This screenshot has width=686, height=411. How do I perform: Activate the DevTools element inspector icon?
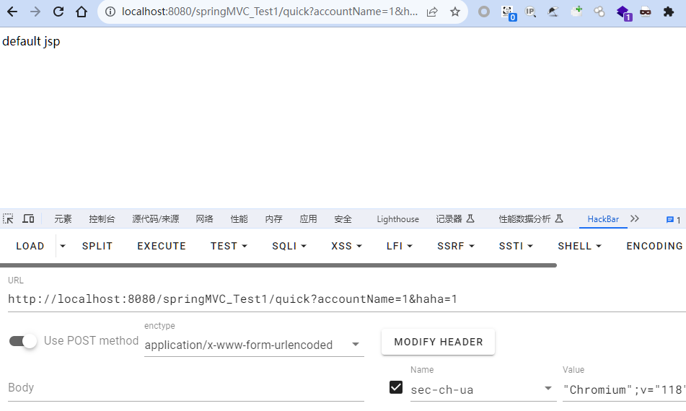[x=9, y=219]
